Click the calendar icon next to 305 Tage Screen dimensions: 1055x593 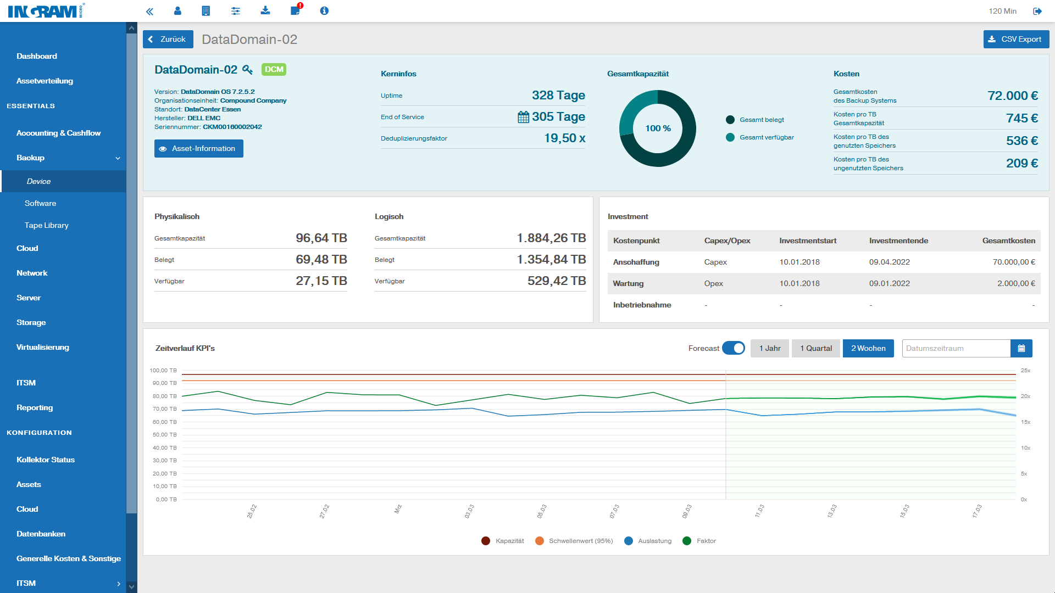pos(523,117)
